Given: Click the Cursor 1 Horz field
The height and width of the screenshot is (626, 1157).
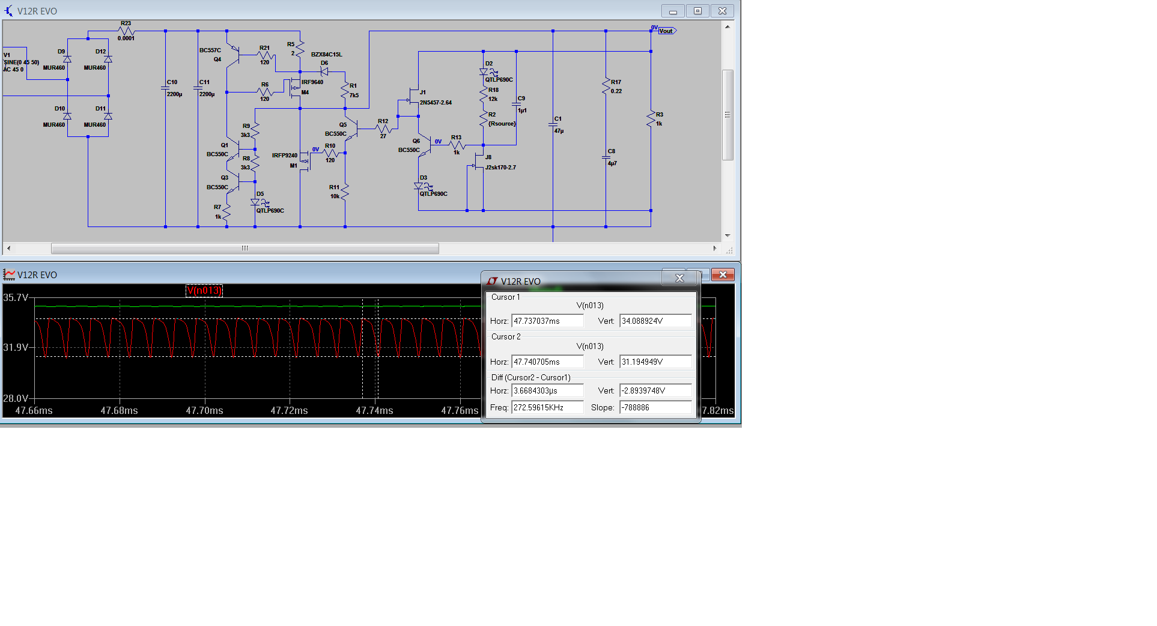Looking at the screenshot, I should [547, 321].
